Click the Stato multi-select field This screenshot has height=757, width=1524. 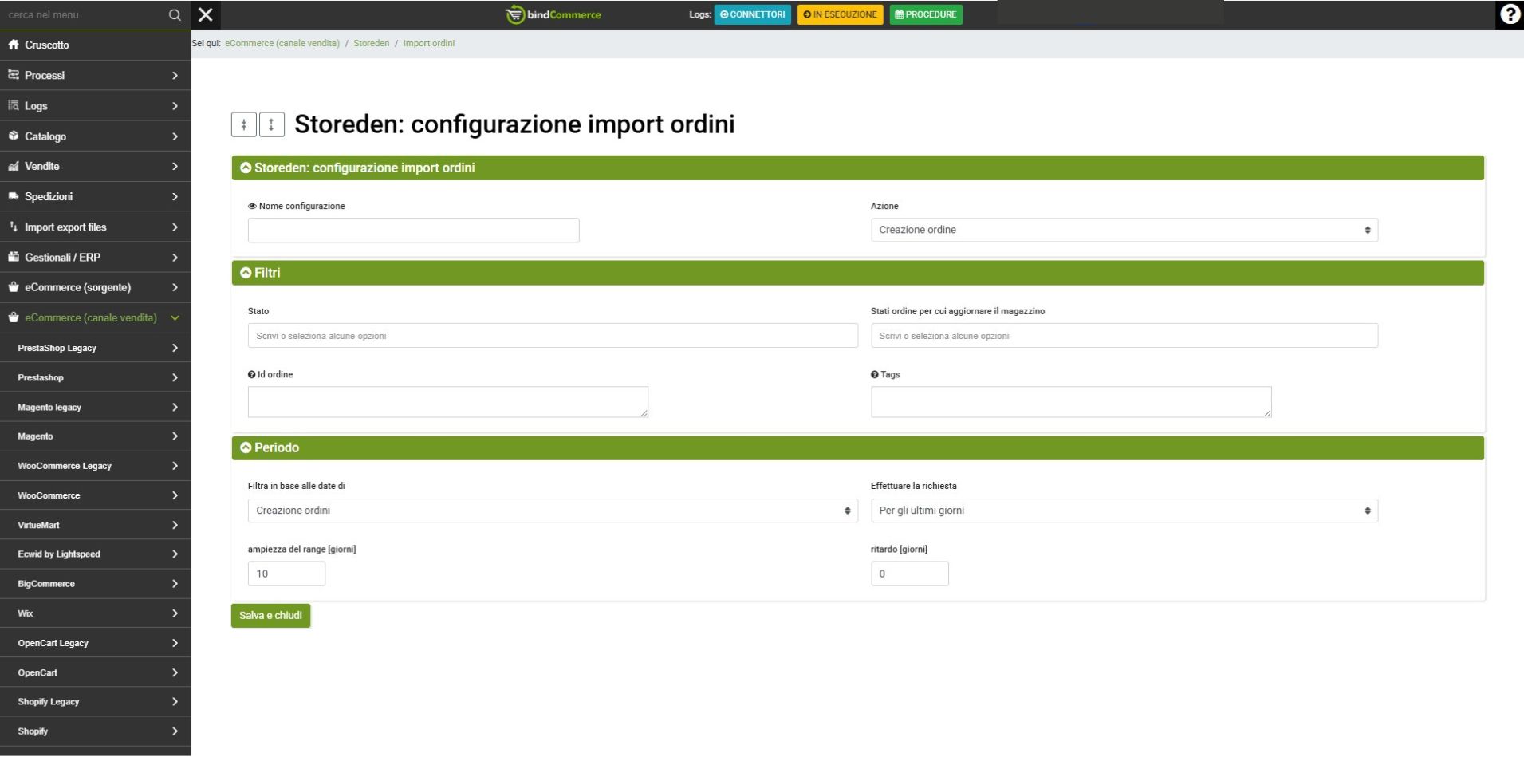553,336
